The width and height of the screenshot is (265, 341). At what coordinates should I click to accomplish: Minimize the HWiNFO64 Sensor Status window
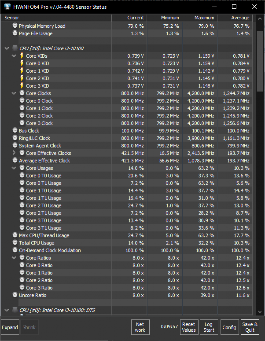214,7
